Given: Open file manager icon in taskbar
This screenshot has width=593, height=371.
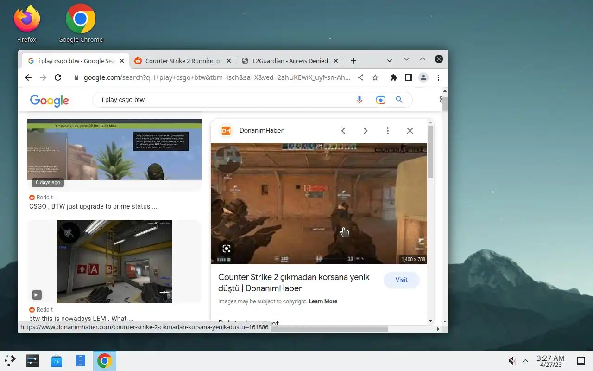Looking at the screenshot, I should click(x=81, y=360).
